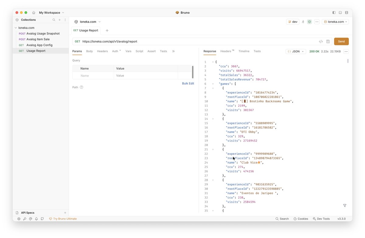The image size is (365, 238).
Task: Open collections three-dot options menu
Action: 65,20
